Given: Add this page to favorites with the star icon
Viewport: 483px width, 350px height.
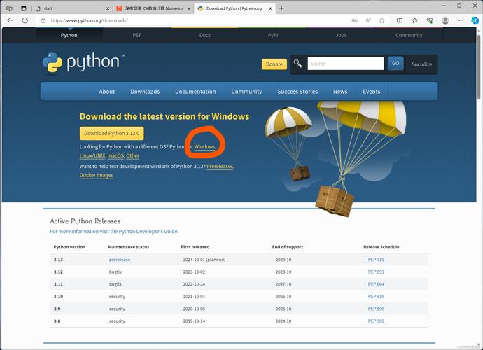Looking at the screenshot, I should tap(382, 20).
